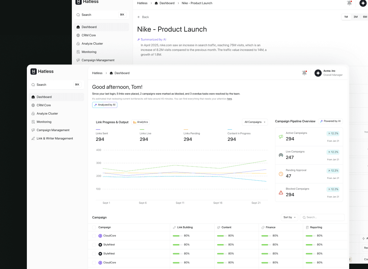
Task: Open CRM Core in back window sidebar
Action: [101, 35]
